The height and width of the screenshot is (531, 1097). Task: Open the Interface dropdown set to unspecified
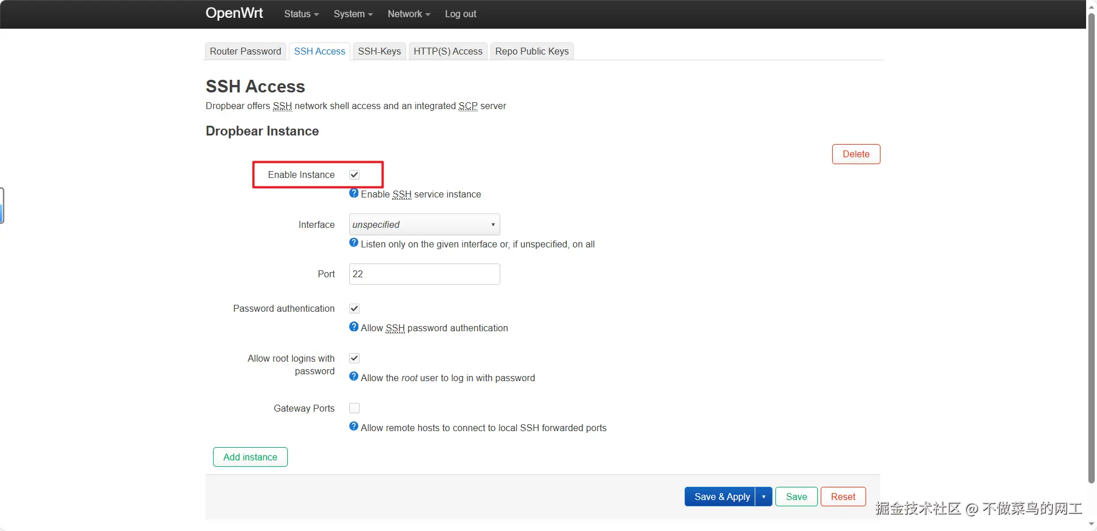click(424, 224)
